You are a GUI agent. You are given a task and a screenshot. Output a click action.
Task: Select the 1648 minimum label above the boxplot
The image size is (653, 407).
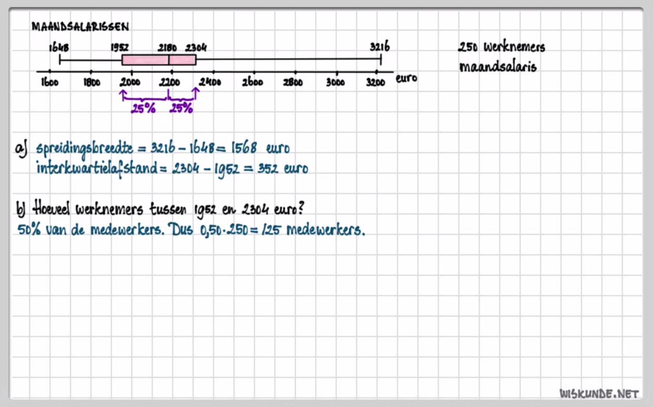pyautogui.click(x=59, y=48)
